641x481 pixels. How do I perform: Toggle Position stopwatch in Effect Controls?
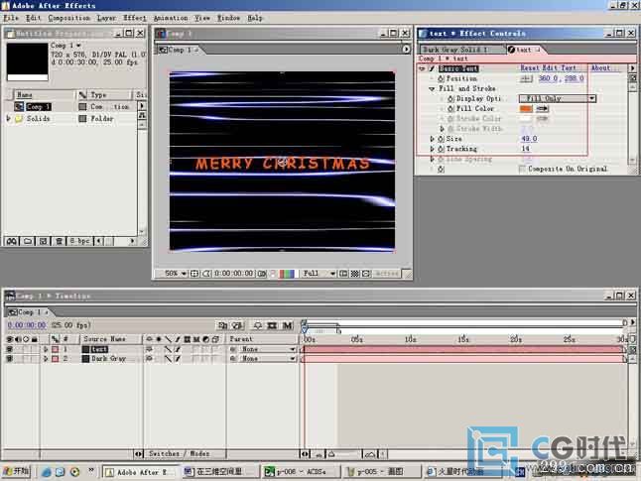point(441,78)
